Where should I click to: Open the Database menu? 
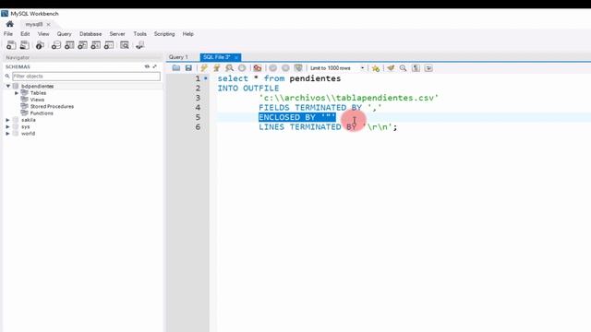90,34
